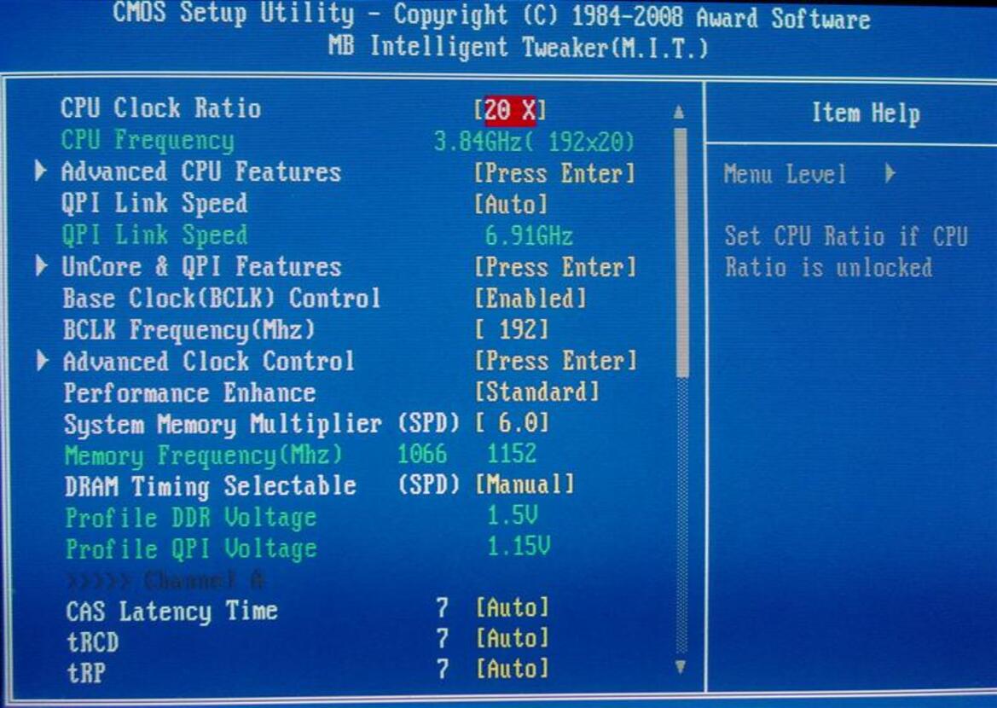The image size is (997, 708).
Task: Click the Memory Frequency 1152 value
Action: pyautogui.click(x=512, y=454)
